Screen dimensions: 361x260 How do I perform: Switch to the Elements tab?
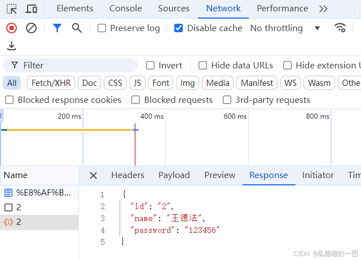pos(75,8)
